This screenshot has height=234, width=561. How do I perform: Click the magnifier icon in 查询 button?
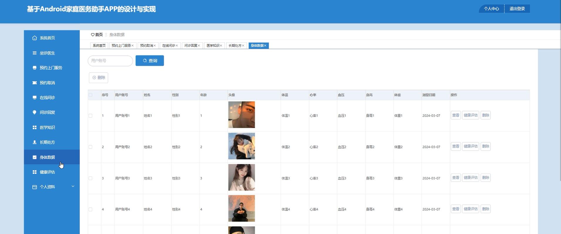[145, 60]
